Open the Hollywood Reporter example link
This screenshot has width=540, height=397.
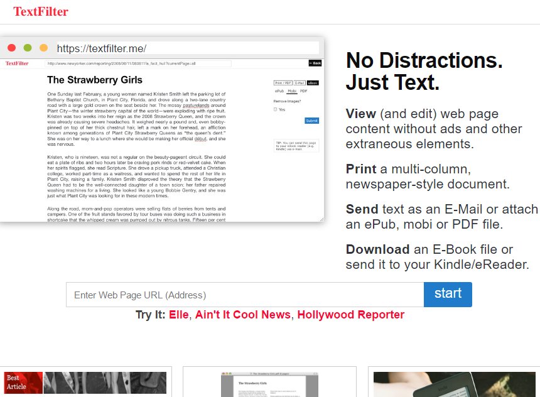[350, 315]
